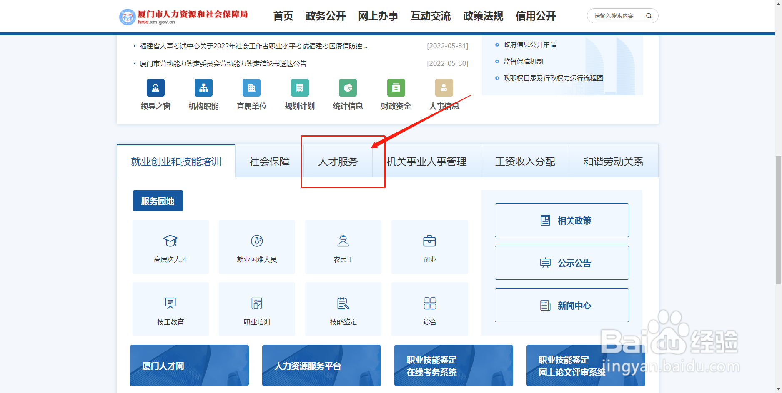Click the search magnifier icon
Screen dimensions: 782x393
(649, 16)
